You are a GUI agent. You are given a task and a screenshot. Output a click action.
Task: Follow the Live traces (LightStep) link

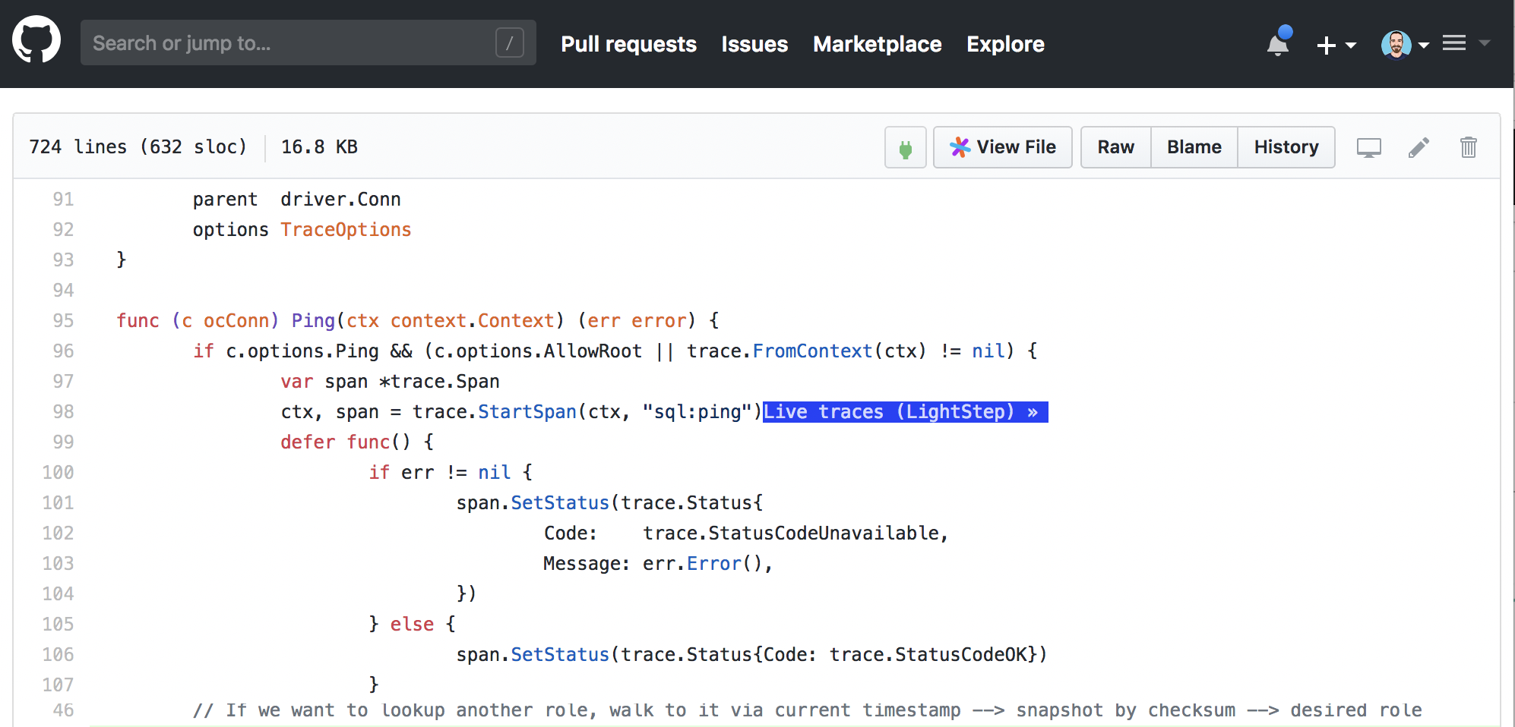pyautogui.click(x=905, y=412)
